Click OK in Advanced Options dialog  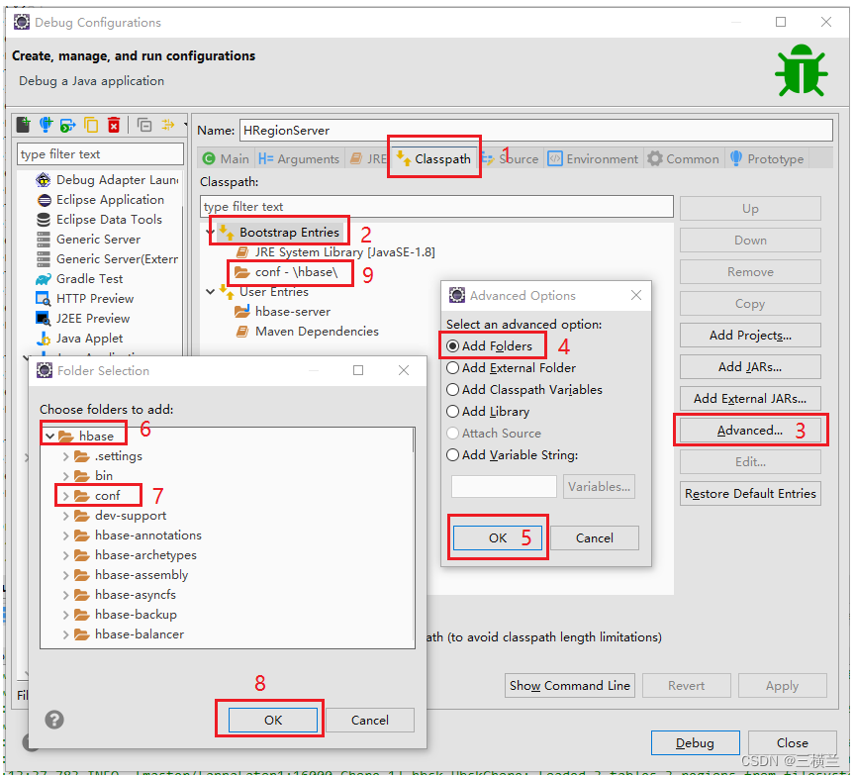[498, 537]
